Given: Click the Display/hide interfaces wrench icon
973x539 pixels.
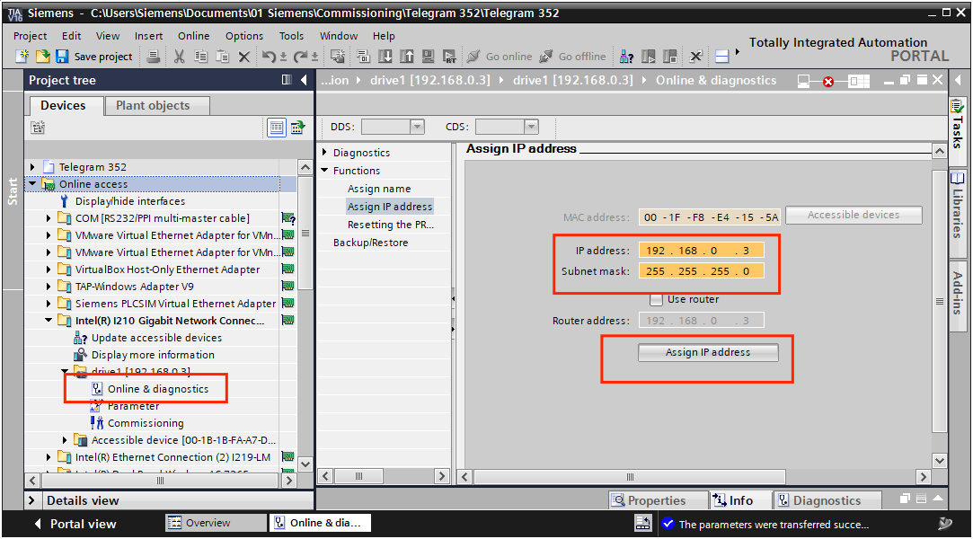Looking at the screenshot, I should point(65,201).
